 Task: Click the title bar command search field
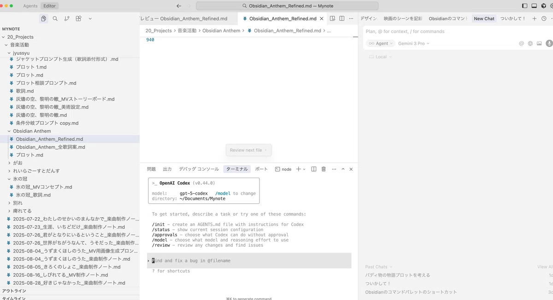tap(287, 6)
